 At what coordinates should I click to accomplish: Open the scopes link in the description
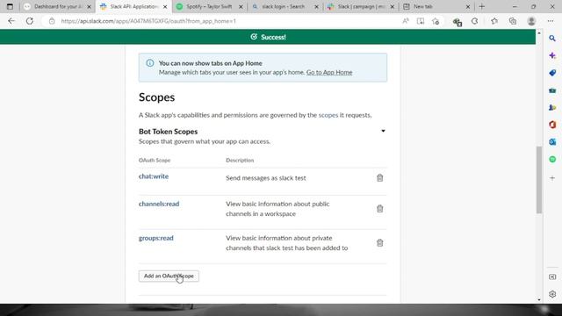point(328,115)
